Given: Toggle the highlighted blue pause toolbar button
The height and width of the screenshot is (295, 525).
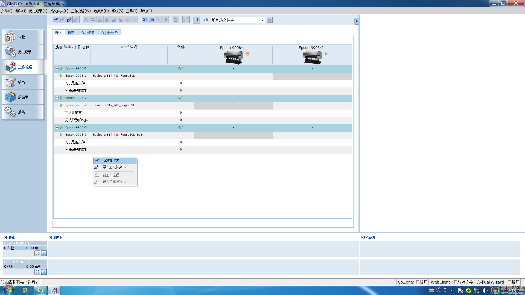Looking at the screenshot, I should click(x=196, y=20).
